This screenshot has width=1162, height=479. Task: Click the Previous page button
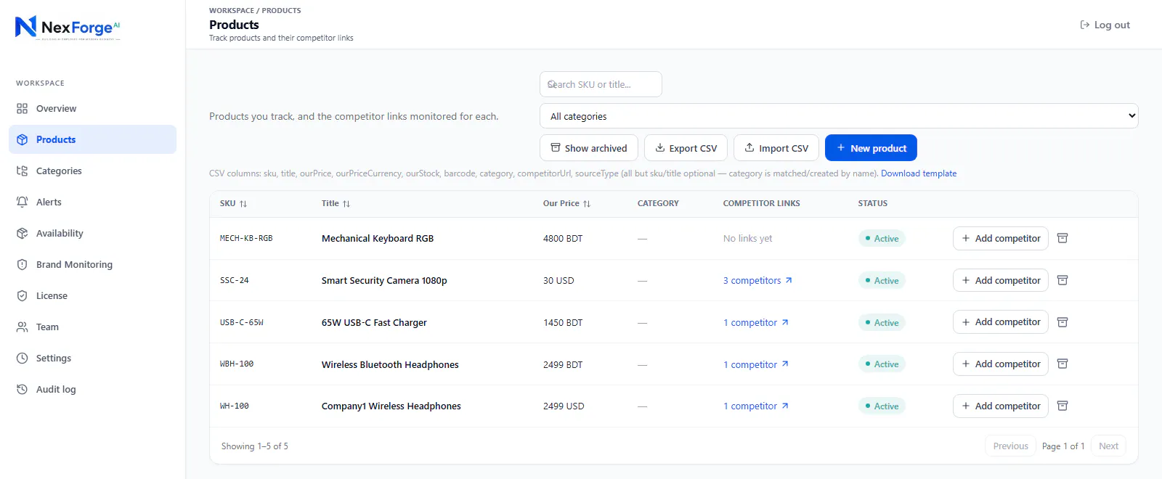(1010, 446)
